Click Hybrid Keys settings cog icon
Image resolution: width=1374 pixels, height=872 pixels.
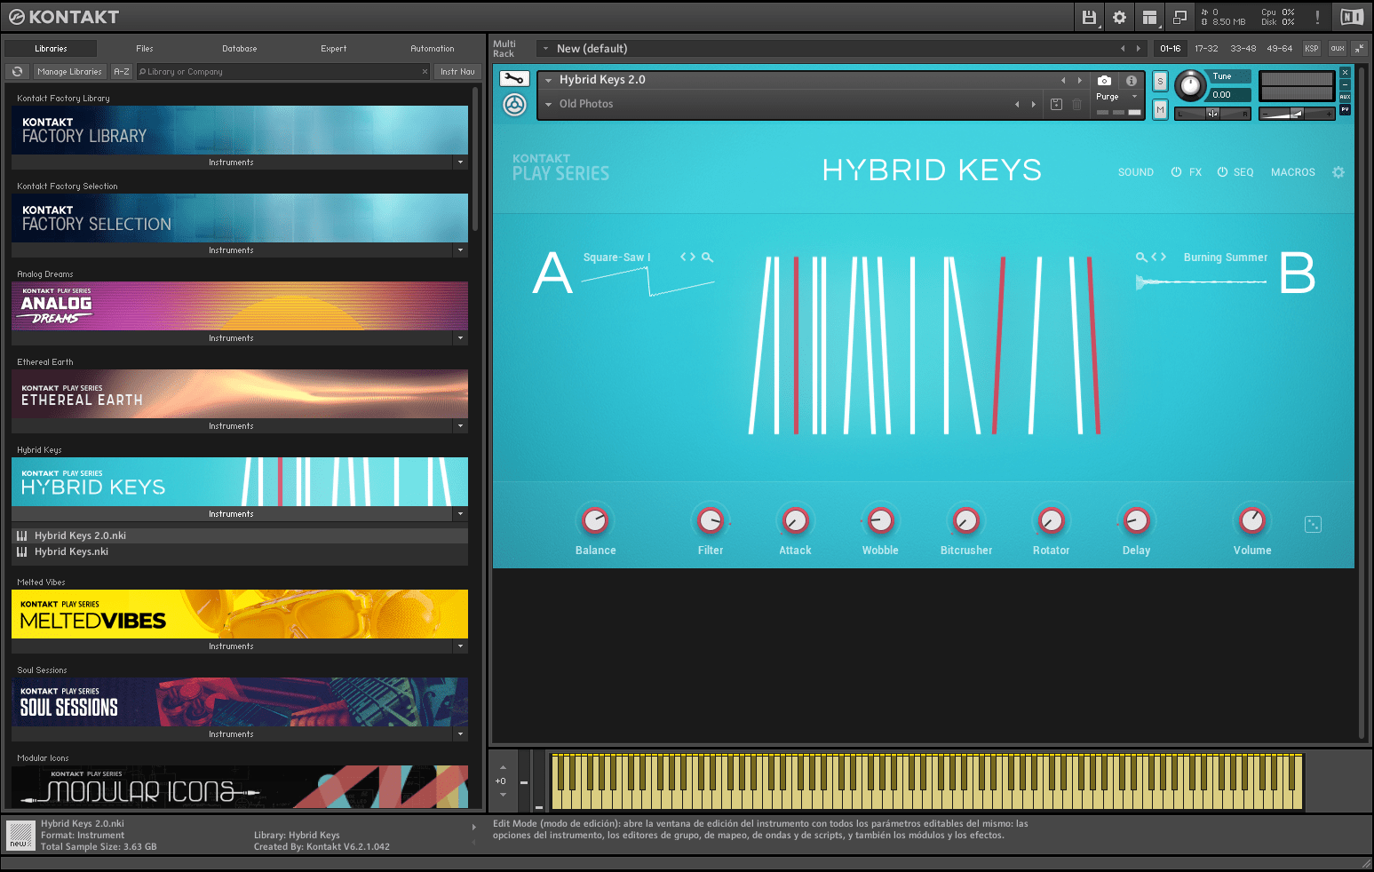click(x=1338, y=172)
